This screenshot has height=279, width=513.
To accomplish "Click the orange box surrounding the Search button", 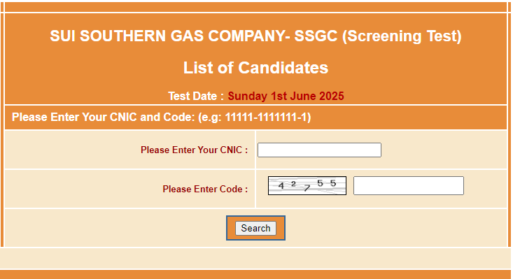I will (x=255, y=228).
